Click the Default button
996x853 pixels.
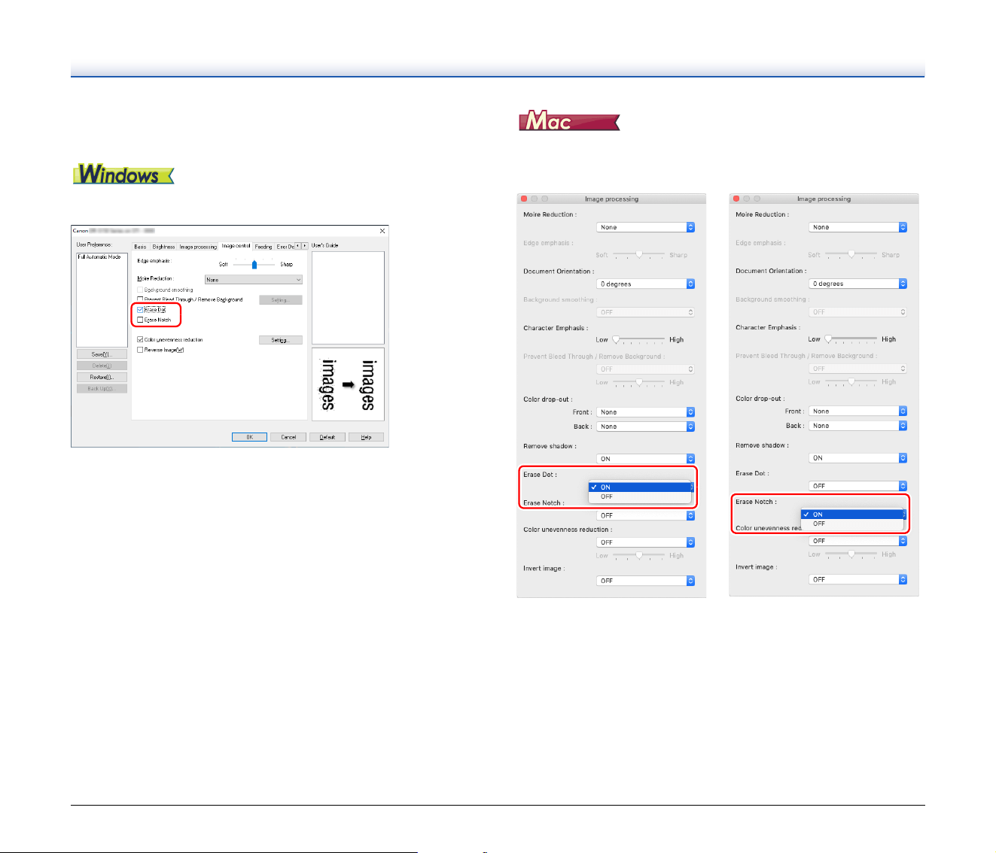(x=327, y=437)
